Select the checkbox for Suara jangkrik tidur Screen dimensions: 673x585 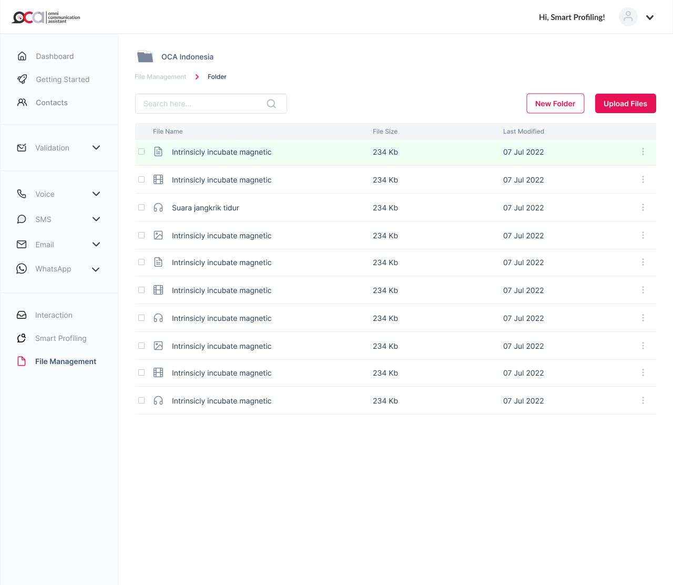(x=141, y=207)
